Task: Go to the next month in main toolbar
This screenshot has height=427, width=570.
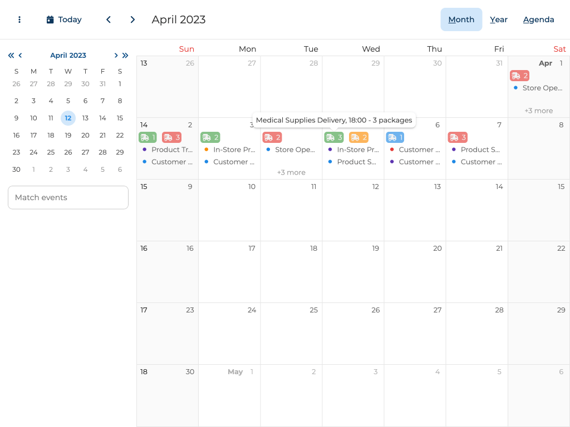Action: (x=132, y=19)
